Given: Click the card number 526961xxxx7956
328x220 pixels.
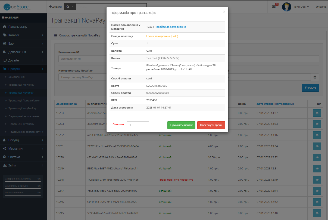Looking at the screenshot, I should pyautogui.click(x=157, y=86).
